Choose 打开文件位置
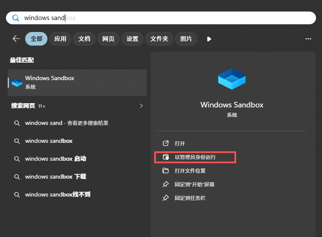This screenshot has width=322, height=237. (x=190, y=171)
